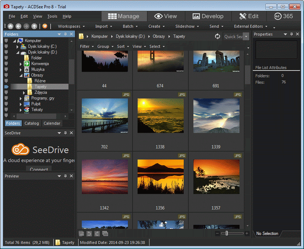Expand the Zdjęcia folder node

(x=24, y=93)
